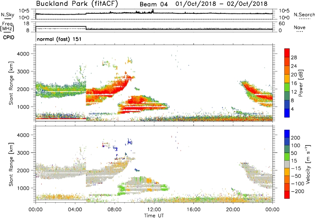The width and height of the screenshot is (315, 218).
Task: Click the 2000 tick on velocity panel
Action: click(23, 170)
